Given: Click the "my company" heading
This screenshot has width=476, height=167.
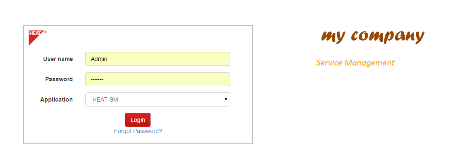Looking at the screenshot, I should pyautogui.click(x=372, y=36).
